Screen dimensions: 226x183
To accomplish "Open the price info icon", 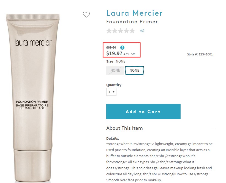I will [122, 47].
